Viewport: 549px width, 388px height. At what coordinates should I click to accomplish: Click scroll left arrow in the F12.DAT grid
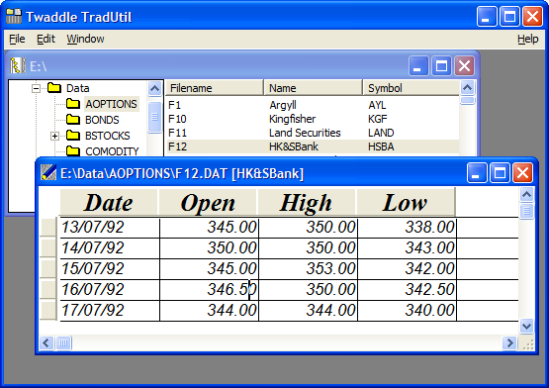pos(46,342)
